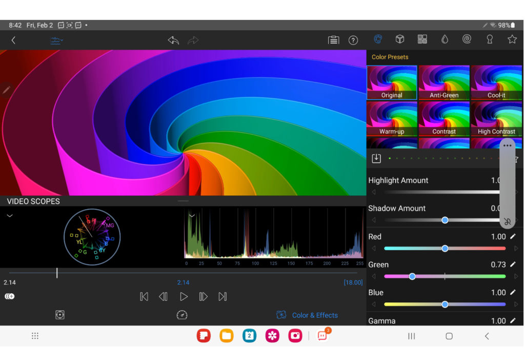Increase Red with the right arrow

pos(516,248)
